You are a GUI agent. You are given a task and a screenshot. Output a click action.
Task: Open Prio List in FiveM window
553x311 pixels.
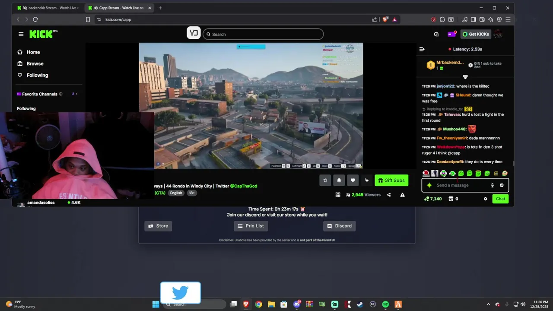(251, 226)
